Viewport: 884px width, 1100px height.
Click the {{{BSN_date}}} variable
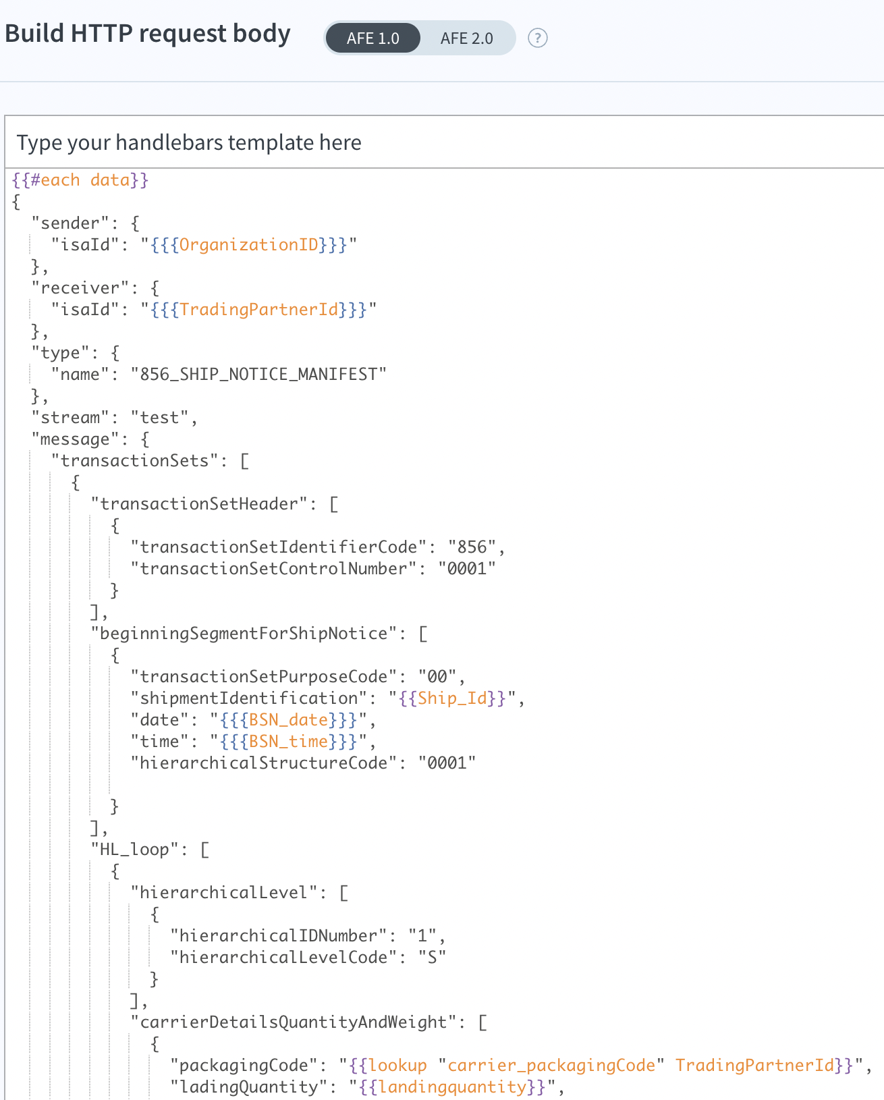pos(288,720)
